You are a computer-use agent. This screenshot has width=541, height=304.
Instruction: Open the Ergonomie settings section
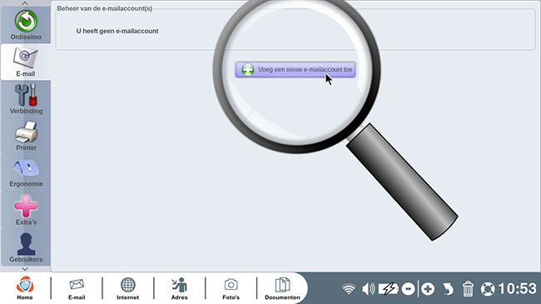pyautogui.click(x=26, y=172)
